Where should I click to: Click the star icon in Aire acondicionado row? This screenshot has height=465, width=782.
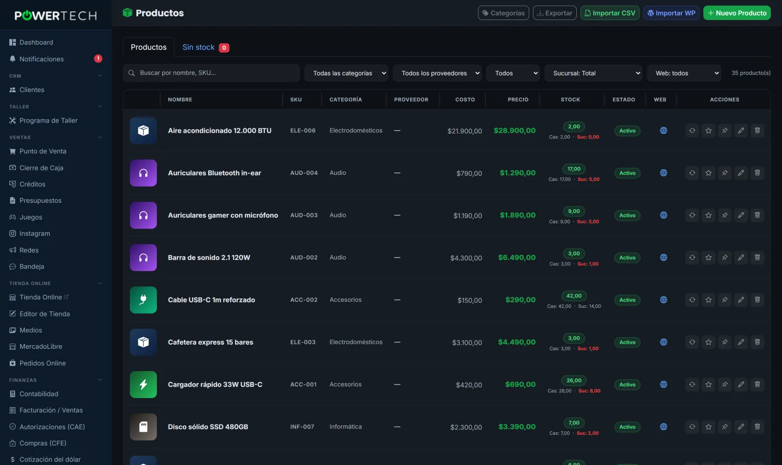[708, 130]
